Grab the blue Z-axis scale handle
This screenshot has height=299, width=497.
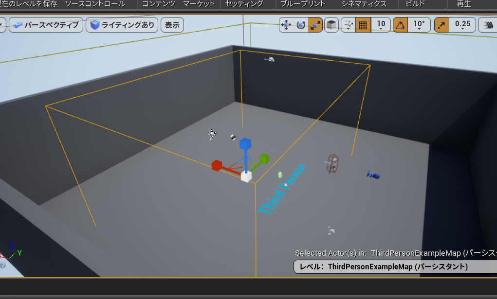point(245,143)
